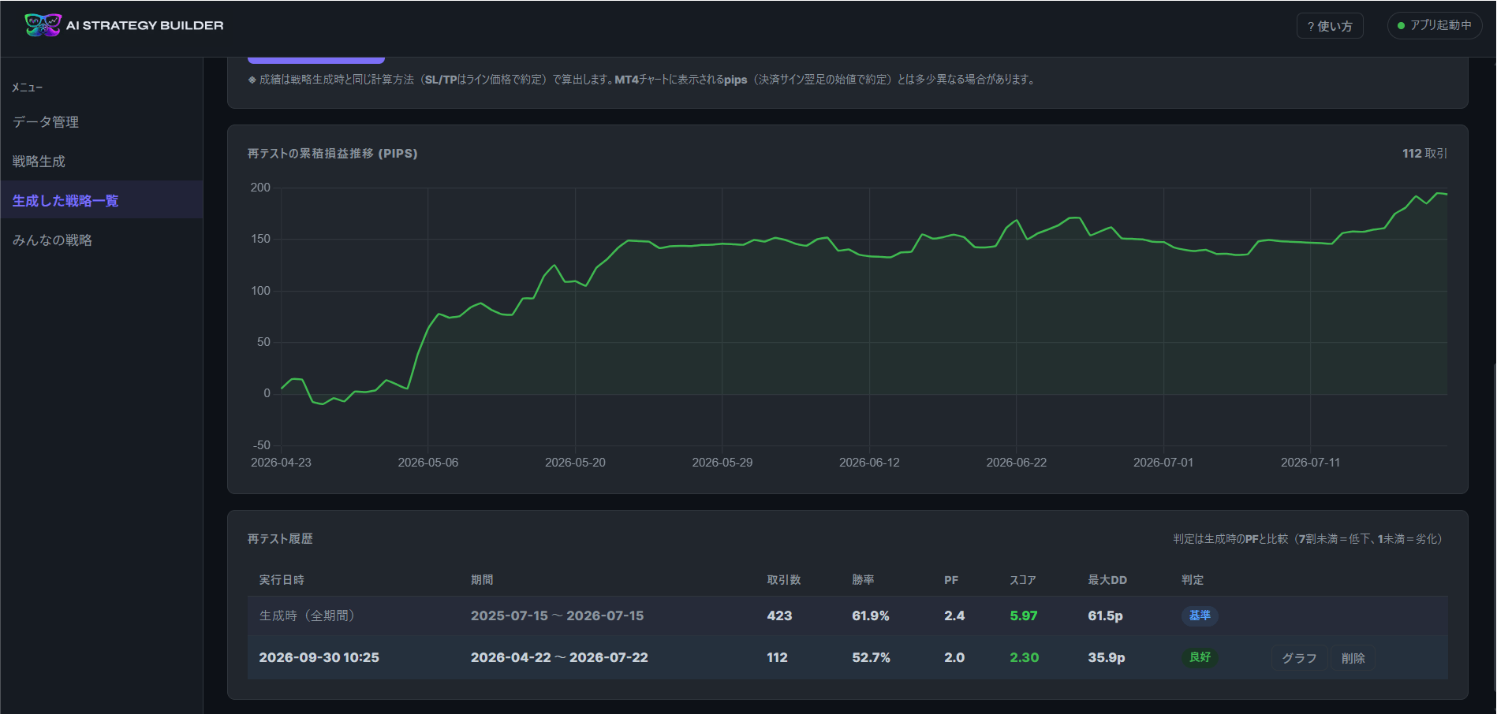This screenshot has width=1497, height=714.
Task: Click the 実行日時 column header
Action: point(282,580)
